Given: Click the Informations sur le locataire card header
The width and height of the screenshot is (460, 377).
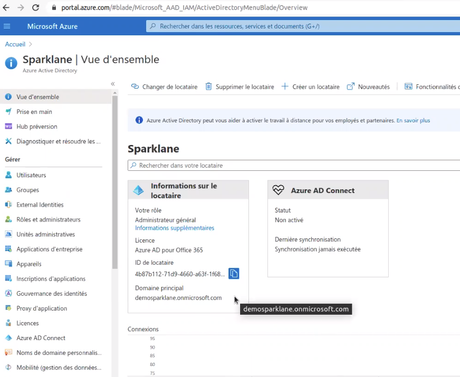Looking at the screenshot, I should (188, 190).
